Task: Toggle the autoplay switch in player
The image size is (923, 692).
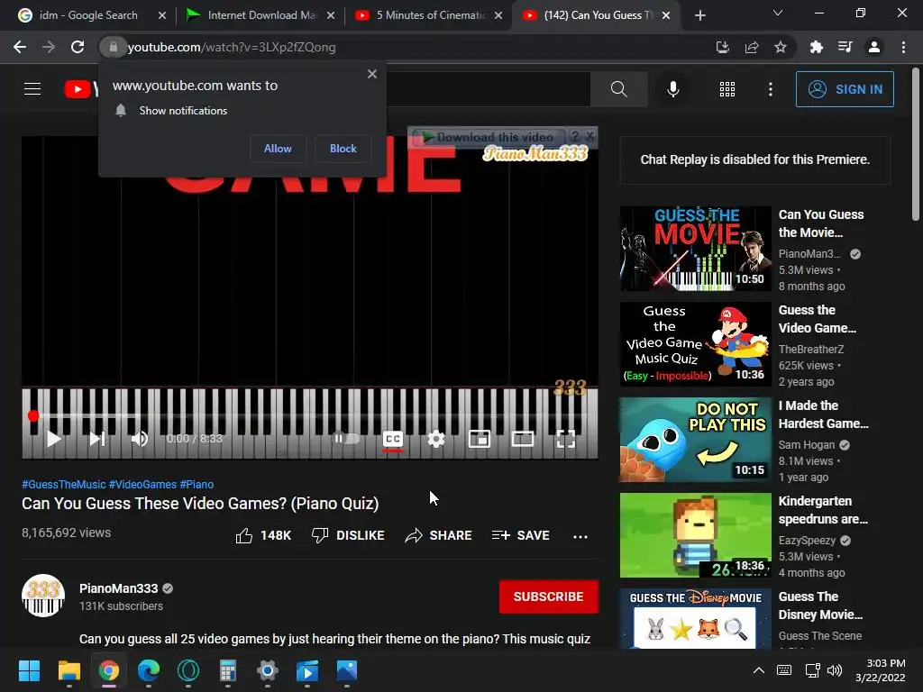Action: pyautogui.click(x=347, y=439)
